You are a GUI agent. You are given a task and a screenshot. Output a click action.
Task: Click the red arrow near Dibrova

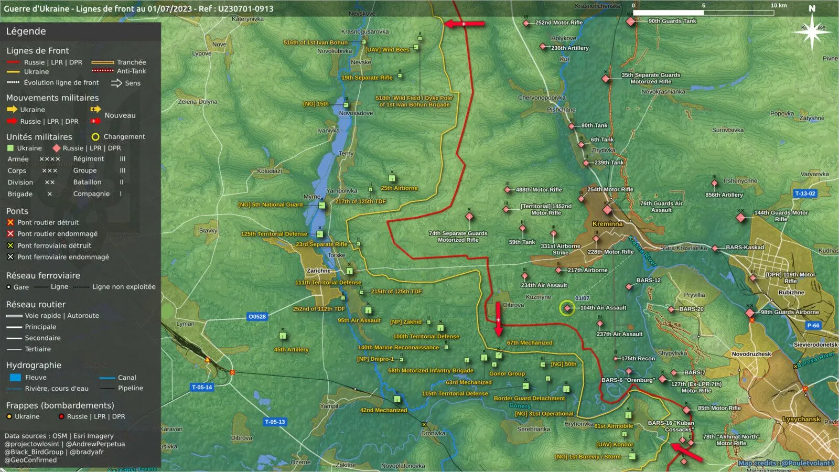click(x=498, y=319)
